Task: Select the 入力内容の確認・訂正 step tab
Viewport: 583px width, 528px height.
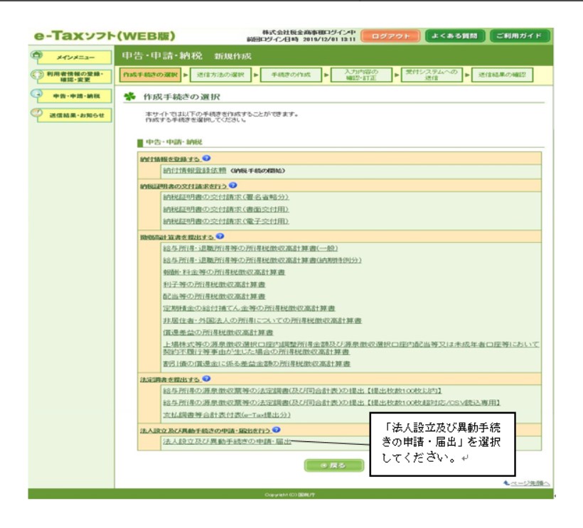Action: pos(361,75)
